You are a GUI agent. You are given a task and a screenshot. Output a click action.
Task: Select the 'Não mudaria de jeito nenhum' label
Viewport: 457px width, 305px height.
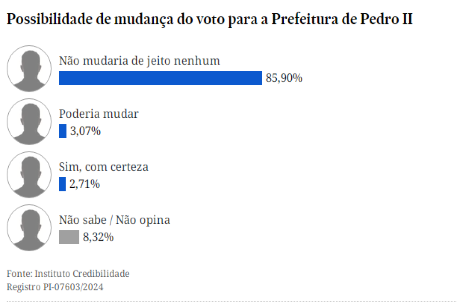click(139, 61)
